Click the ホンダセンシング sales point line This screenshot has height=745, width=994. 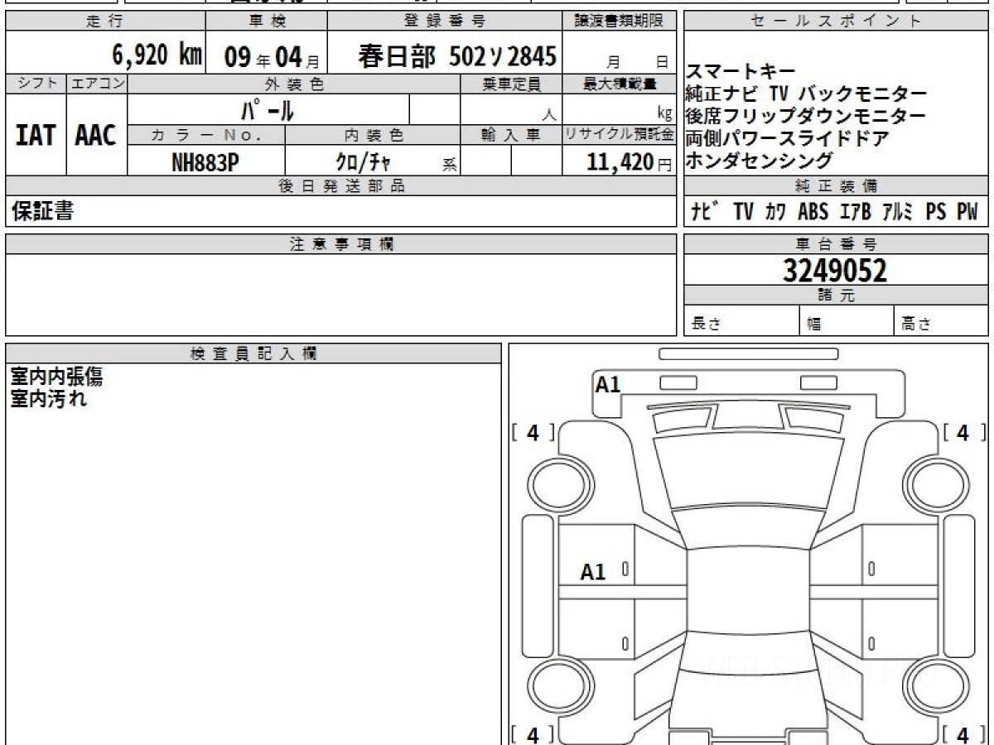coord(759,161)
